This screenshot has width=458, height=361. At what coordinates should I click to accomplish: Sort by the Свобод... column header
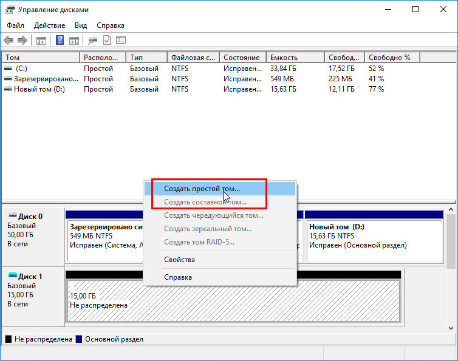point(344,58)
